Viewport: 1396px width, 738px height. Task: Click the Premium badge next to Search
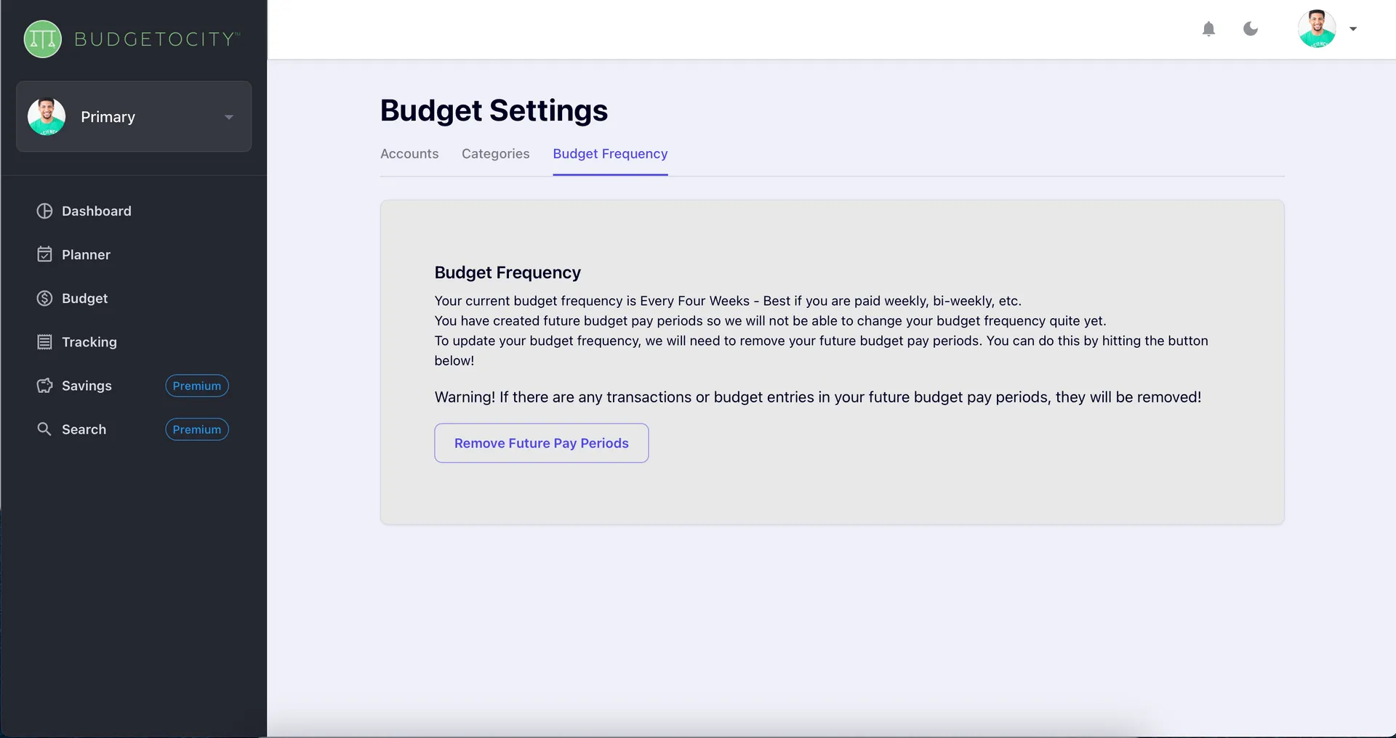click(196, 429)
